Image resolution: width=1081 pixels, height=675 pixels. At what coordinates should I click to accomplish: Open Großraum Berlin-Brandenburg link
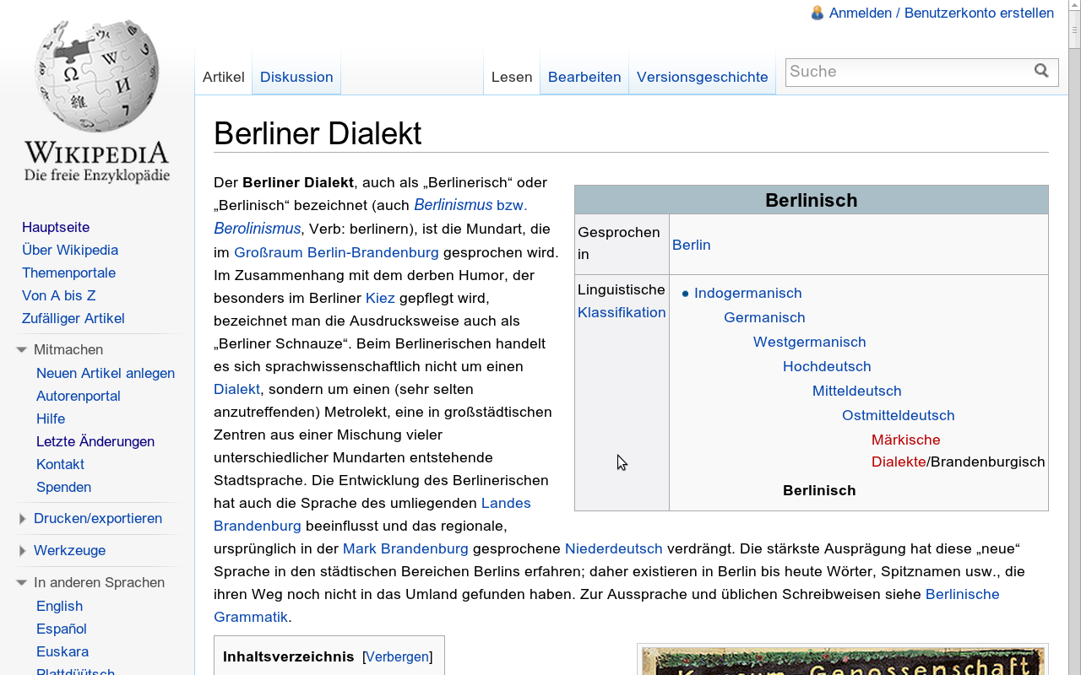point(336,252)
